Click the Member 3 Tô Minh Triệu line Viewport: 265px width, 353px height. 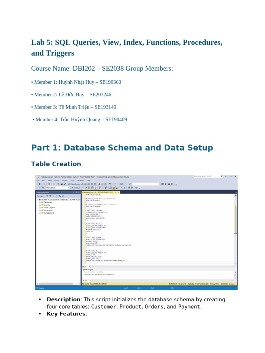[x=74, y=107]
